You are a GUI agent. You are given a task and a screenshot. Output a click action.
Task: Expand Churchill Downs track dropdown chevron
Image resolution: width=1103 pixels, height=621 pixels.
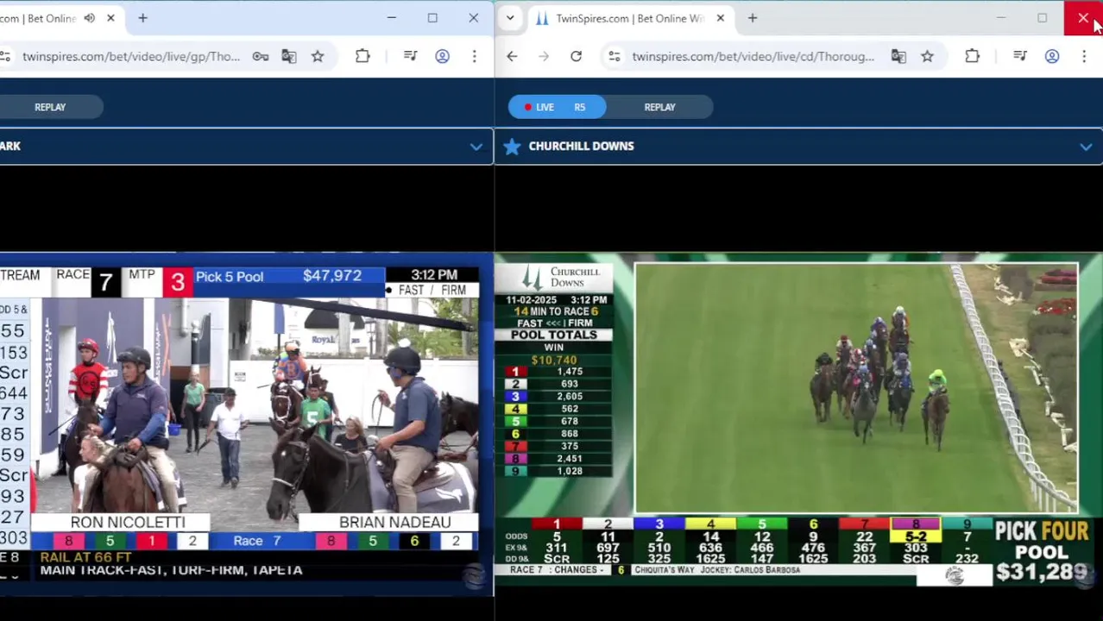click(1086, 147)
